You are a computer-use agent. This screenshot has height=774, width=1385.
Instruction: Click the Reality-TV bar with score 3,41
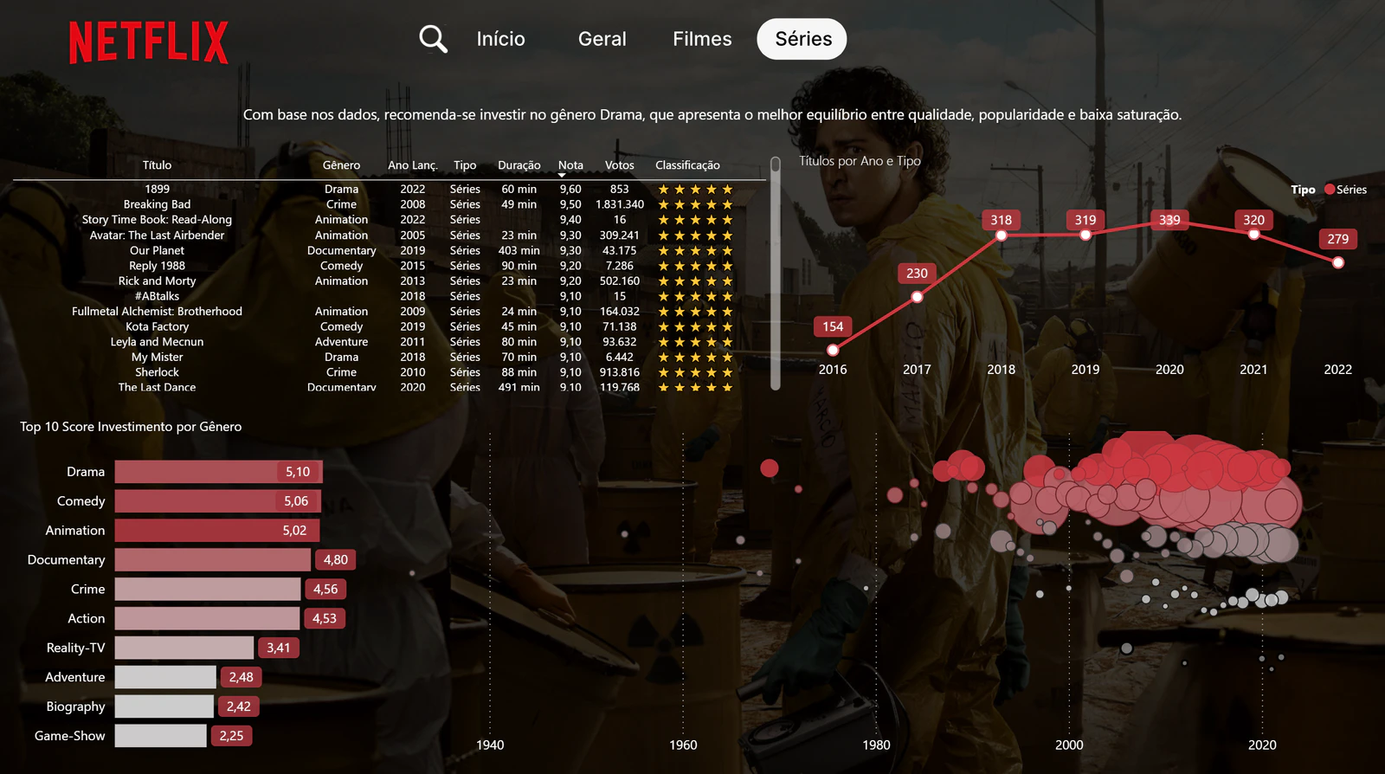(x=184, y=648)
